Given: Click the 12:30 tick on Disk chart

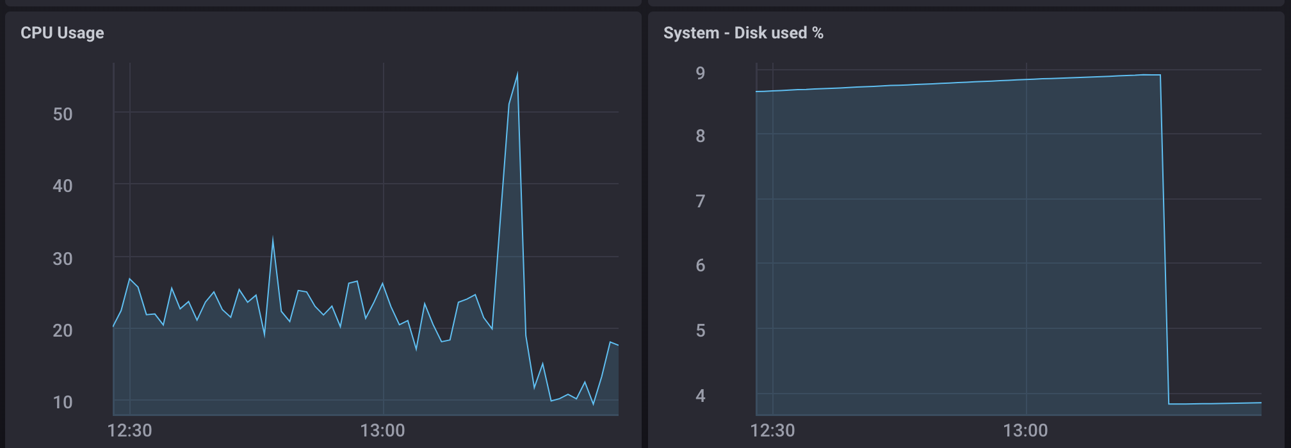Looking at the screenshot, I should pos(773,431).
